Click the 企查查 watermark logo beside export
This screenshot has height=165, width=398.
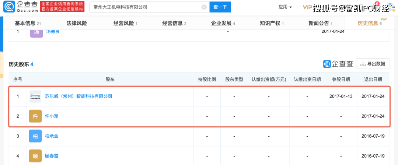pyautogui.click(x=338, y=64)
